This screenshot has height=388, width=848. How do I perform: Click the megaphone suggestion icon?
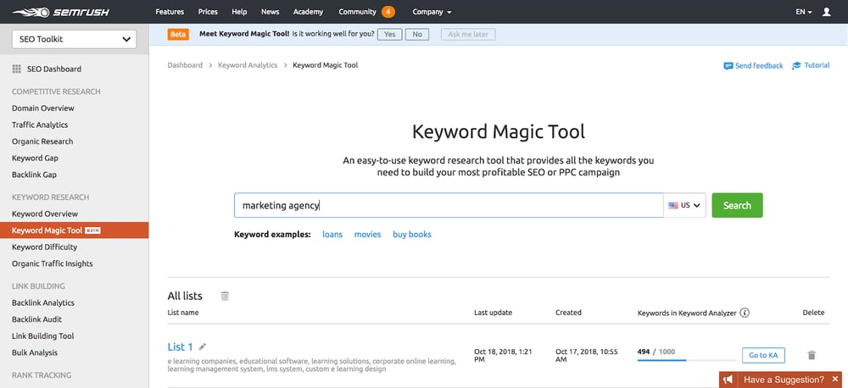click(728, 380)
